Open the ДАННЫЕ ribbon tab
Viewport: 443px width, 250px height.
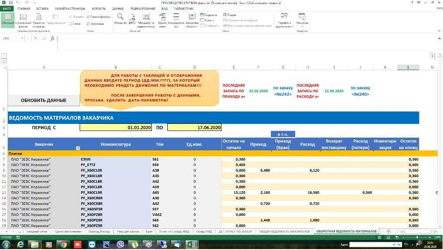(118, 9)
